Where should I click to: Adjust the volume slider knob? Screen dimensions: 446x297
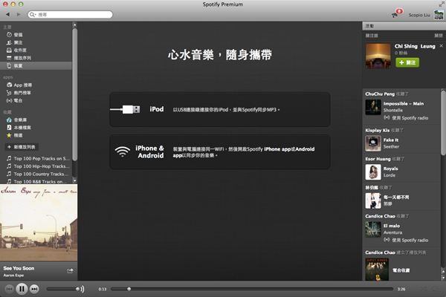pos(77,289)
